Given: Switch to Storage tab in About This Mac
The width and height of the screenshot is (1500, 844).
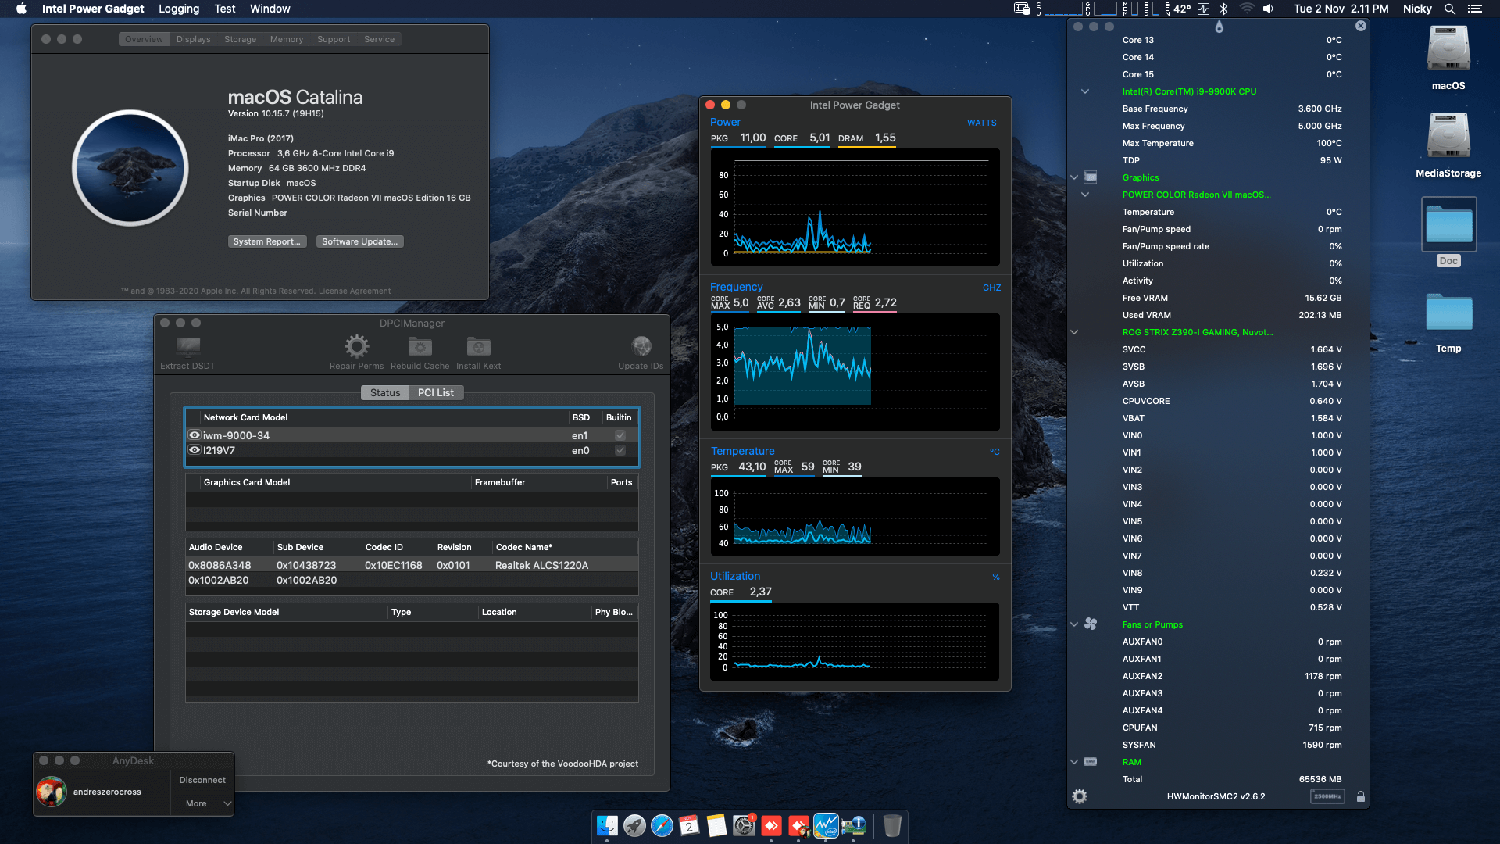Looking at the screenshot, I should click(240, 39).
